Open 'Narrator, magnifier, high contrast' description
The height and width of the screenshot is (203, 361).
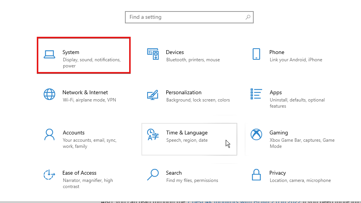pyautogui.click(x=87, y=183)
